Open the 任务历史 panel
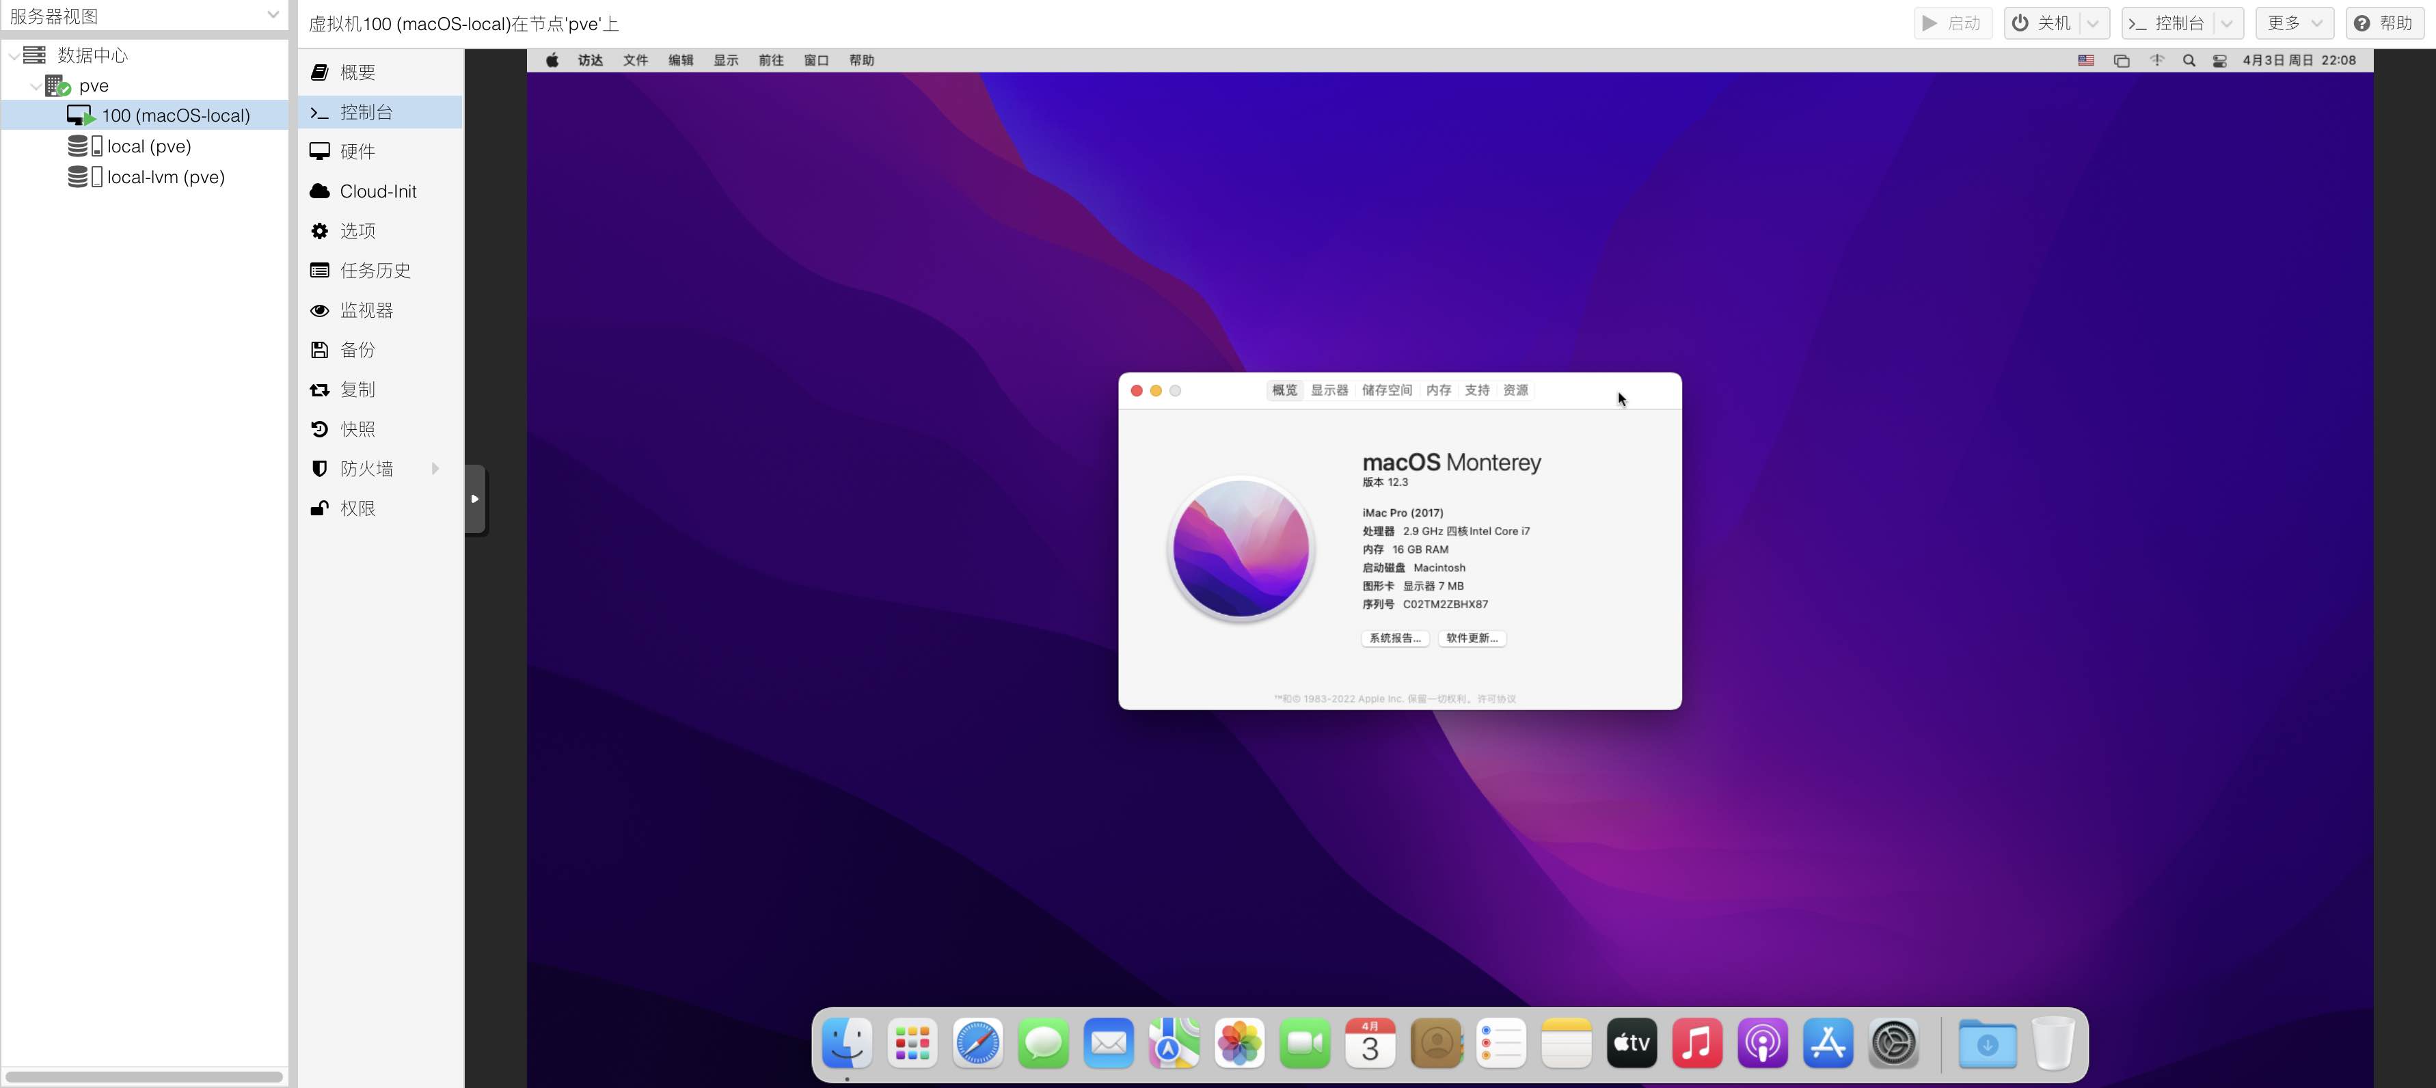2436x1088 pixels. (x=380, y=271)
